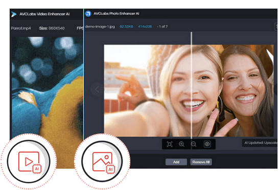Click the video AI circular badge icon

click(x=29, y=161)
